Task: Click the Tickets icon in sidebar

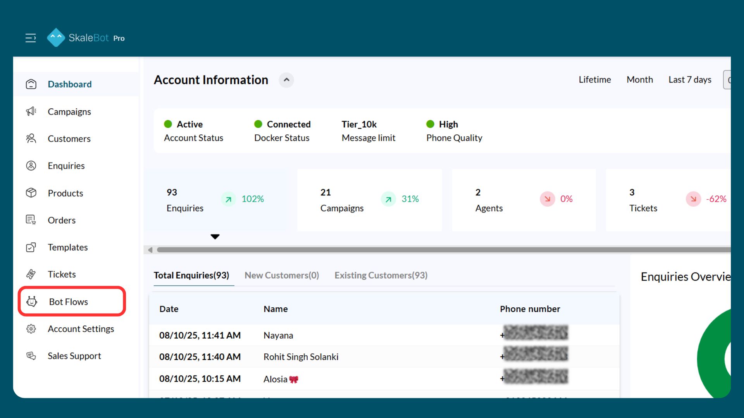Action: [x=31, y=274]
